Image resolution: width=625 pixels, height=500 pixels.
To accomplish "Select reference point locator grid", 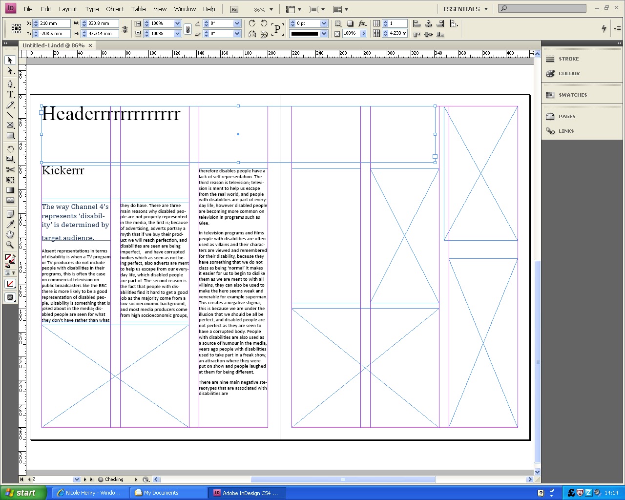I will click(x=16, y=29).
